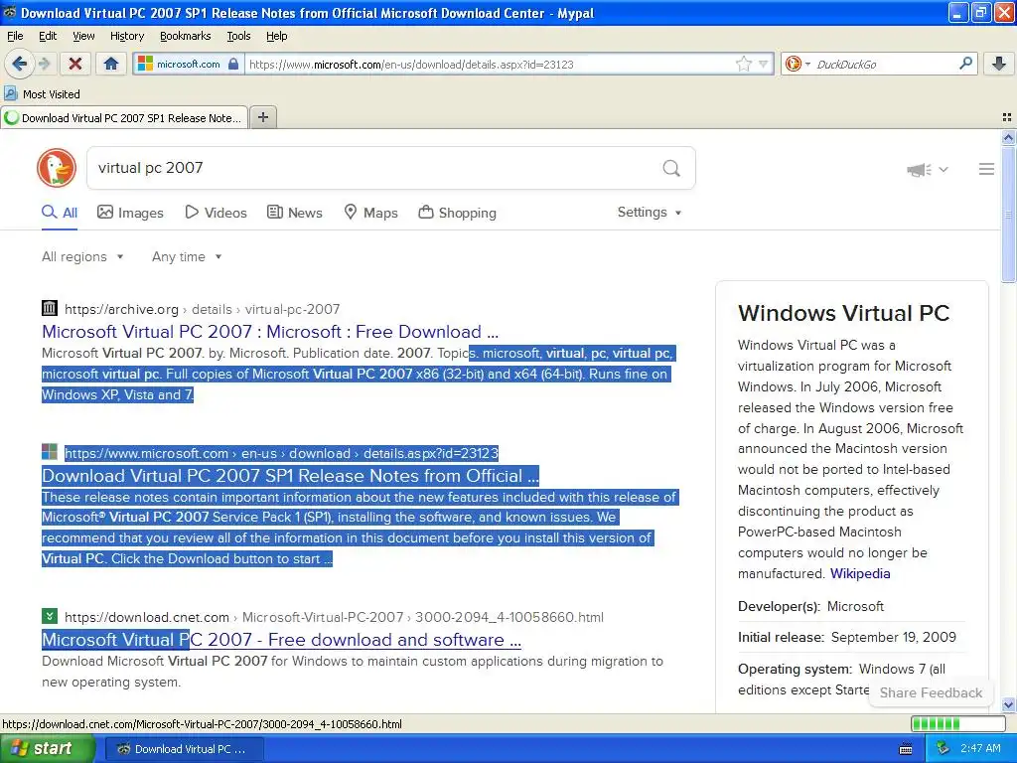Screen dimensions: 1017x763
Task: Click the toolbar search magnifier icon
Action: pos(965,64)
